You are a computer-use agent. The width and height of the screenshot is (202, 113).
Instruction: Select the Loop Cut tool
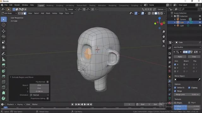point(3,82)
